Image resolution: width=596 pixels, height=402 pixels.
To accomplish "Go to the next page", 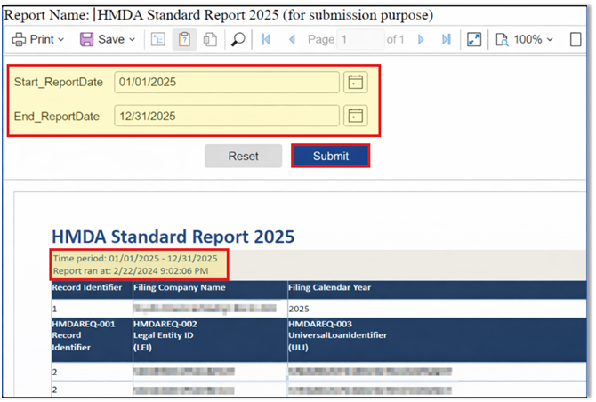I will click(x=421, y=40).
